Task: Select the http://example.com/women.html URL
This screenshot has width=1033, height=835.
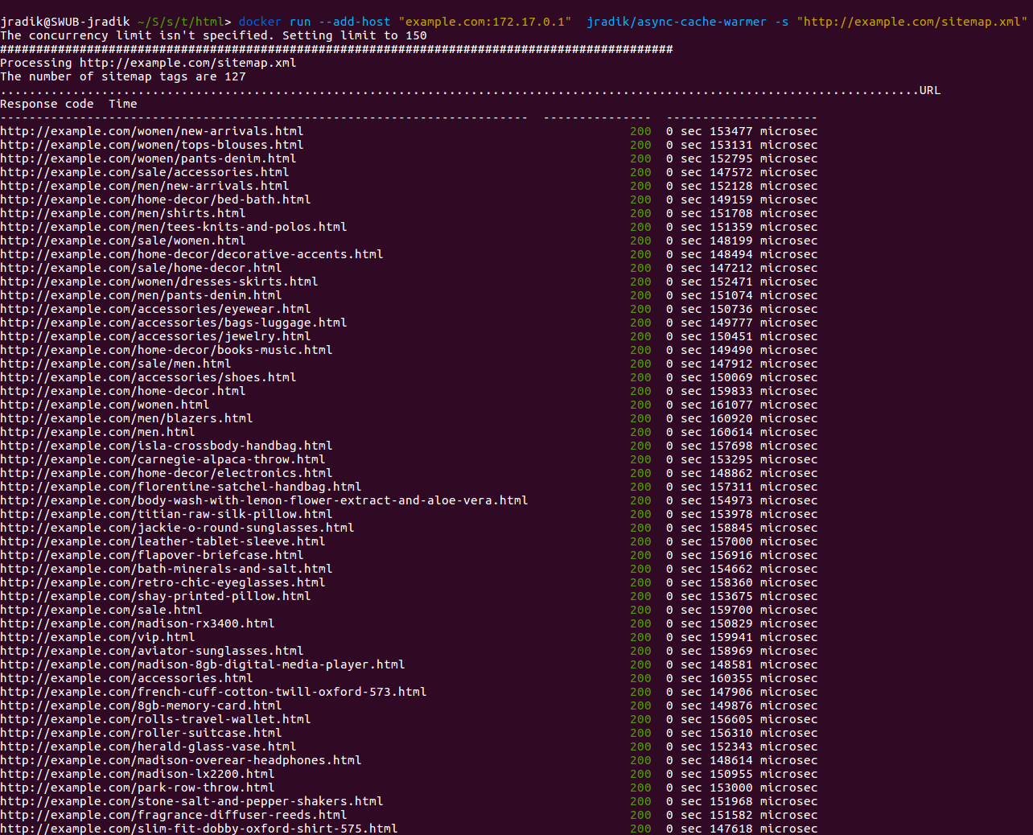Action: click(105, 405)
